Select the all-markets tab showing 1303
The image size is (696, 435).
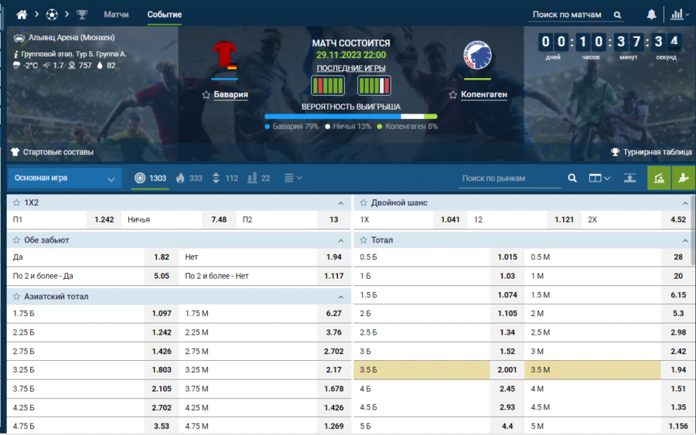pyautogui.click(x=150, y=178)
